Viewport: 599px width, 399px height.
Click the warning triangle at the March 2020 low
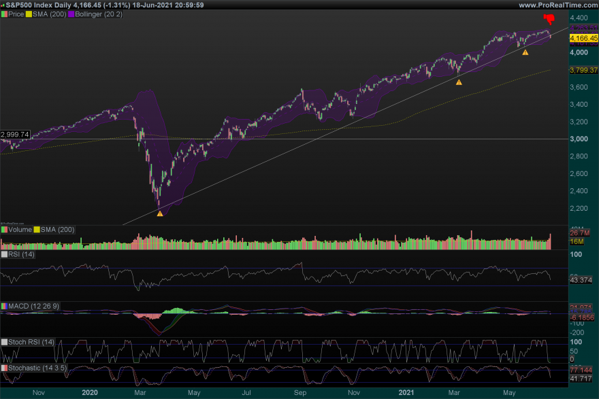point(160,213)
